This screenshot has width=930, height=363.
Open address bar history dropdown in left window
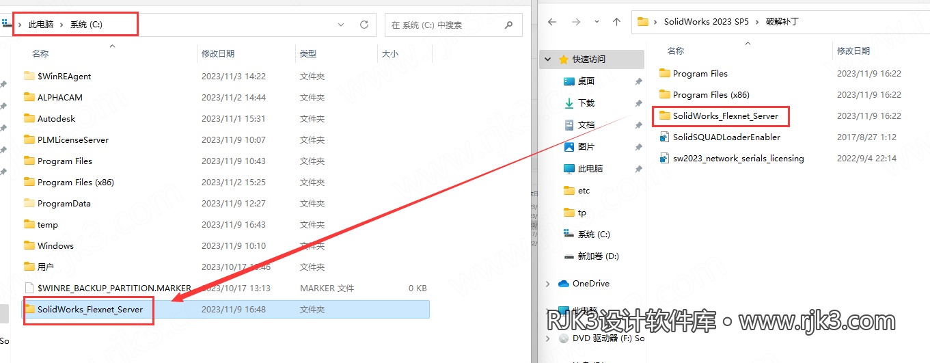pos(342,25)
